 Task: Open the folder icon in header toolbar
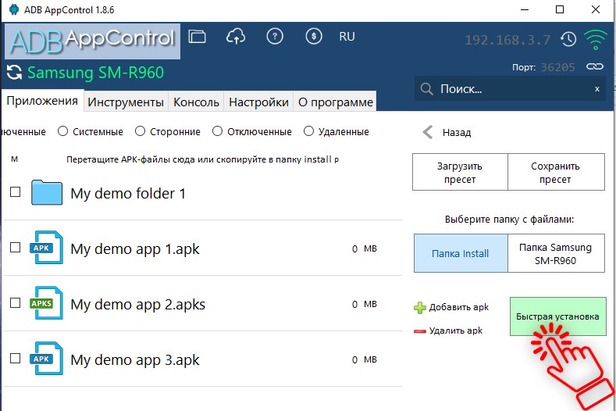coord(198,36)
